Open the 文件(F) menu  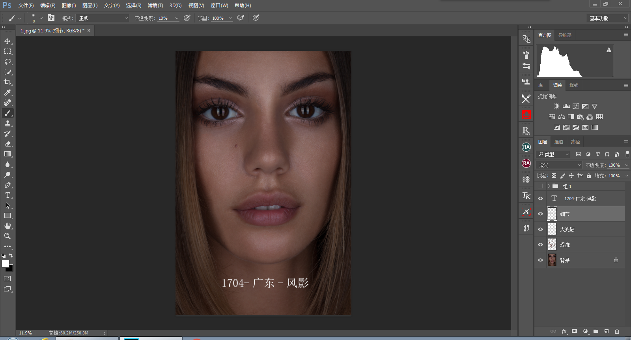26,6
